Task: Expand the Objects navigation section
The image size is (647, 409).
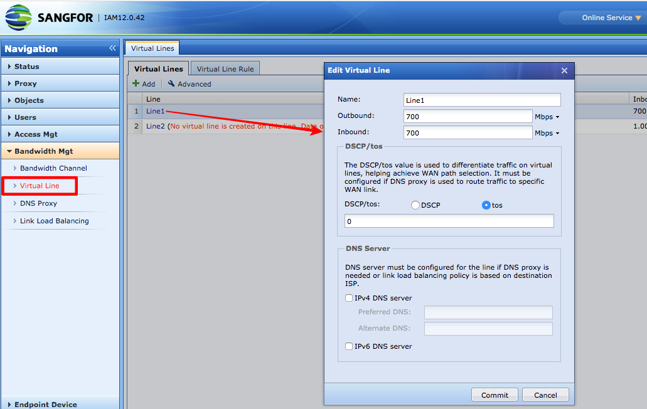Action: point(60,100)
